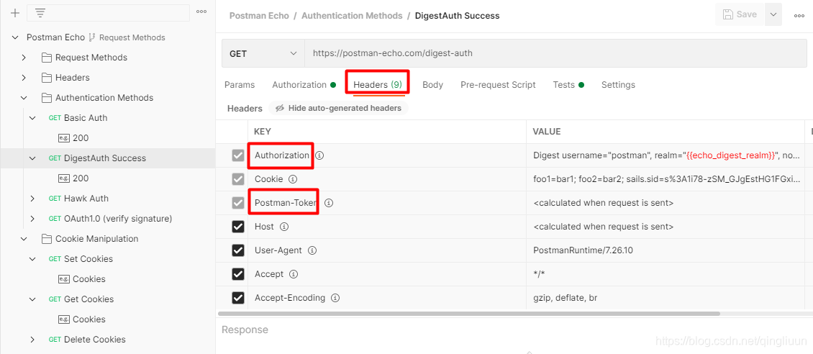Click info icon next to Accept header

pos(293,274)
